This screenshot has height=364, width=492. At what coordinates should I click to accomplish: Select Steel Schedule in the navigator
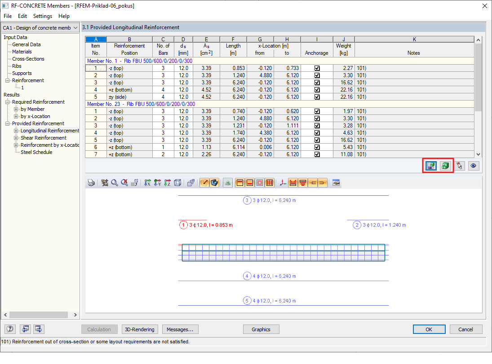click(x=36, y=152)
